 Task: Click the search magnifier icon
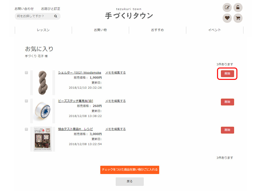click(x=55, y=16)
